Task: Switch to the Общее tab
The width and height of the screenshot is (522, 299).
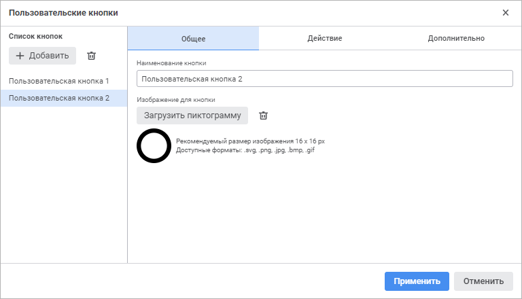Action: [193, 39]
